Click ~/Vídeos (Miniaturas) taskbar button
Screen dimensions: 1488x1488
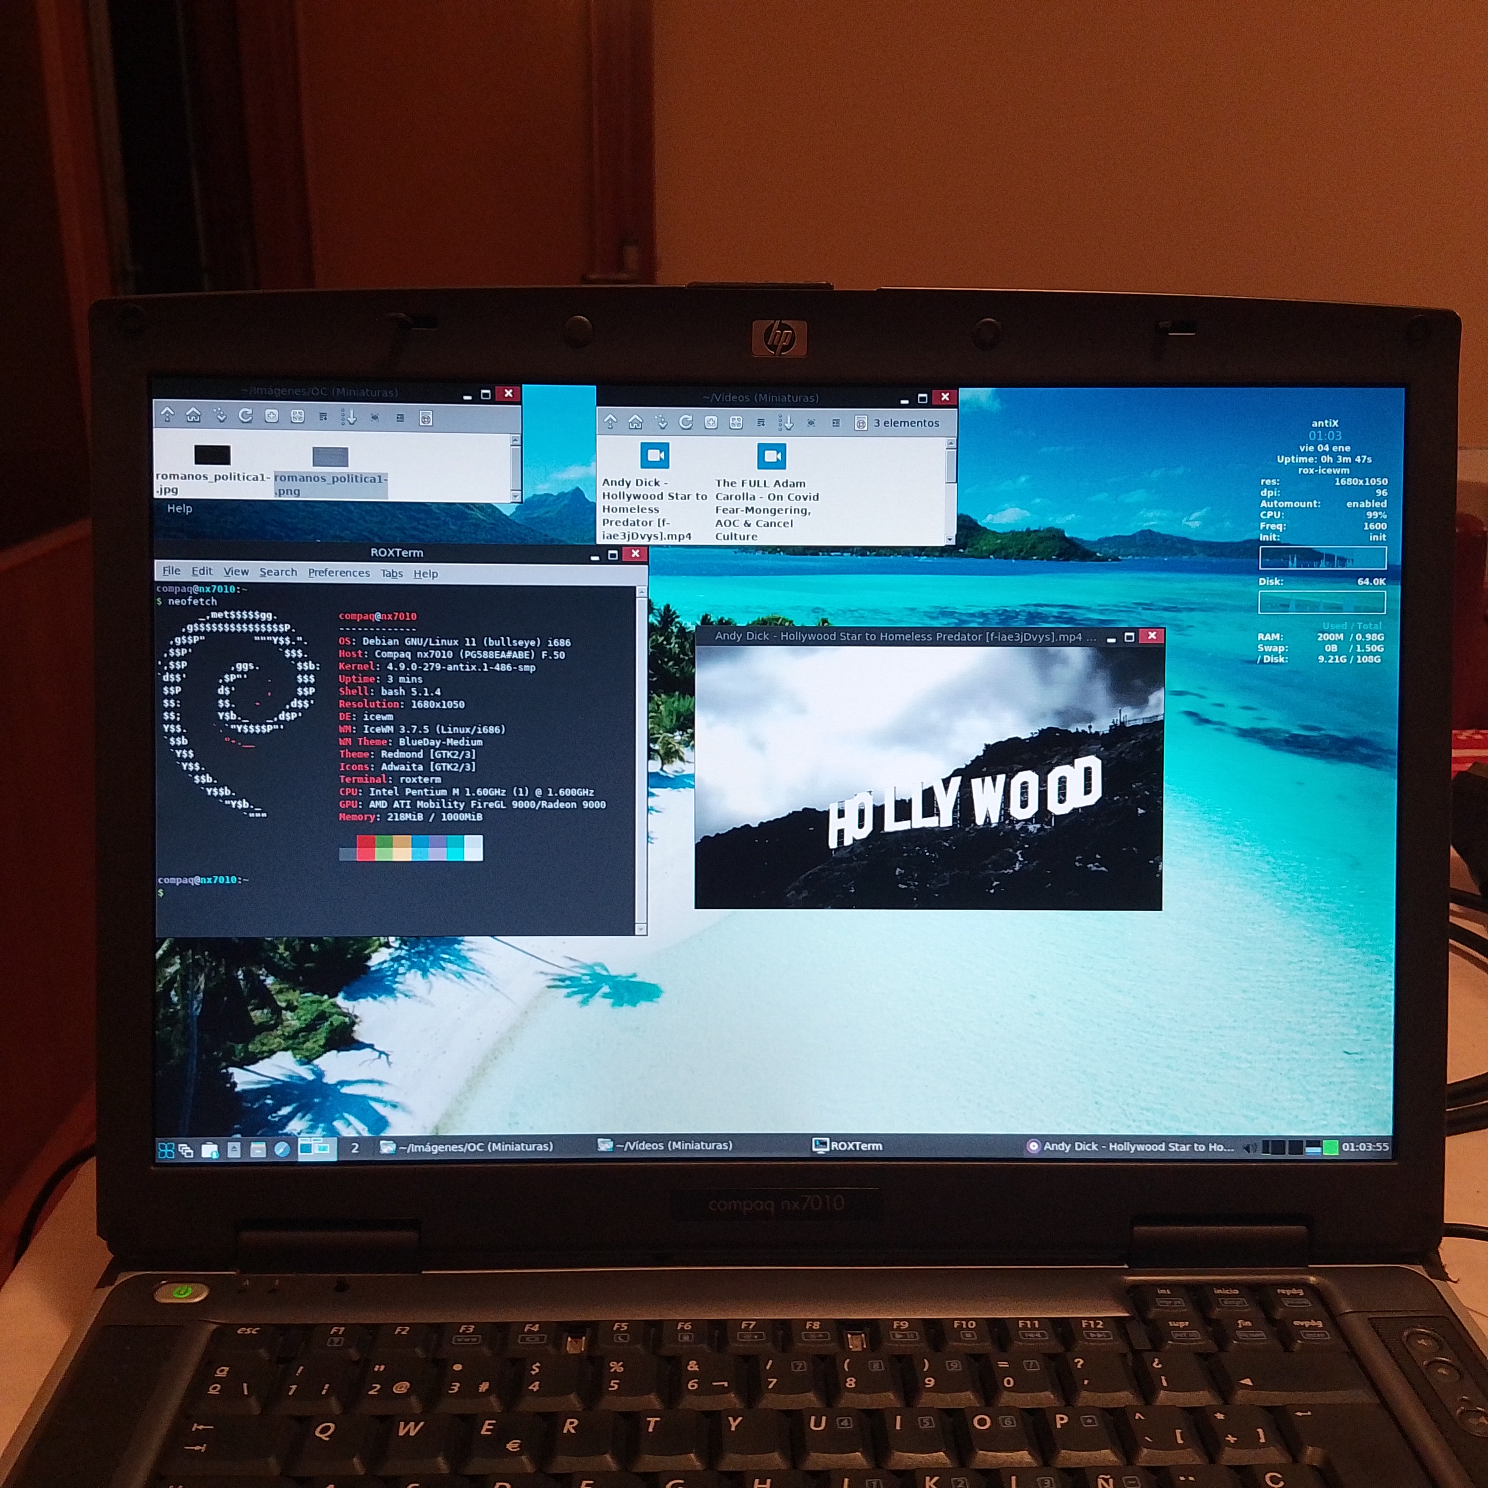coord(666,1146)
